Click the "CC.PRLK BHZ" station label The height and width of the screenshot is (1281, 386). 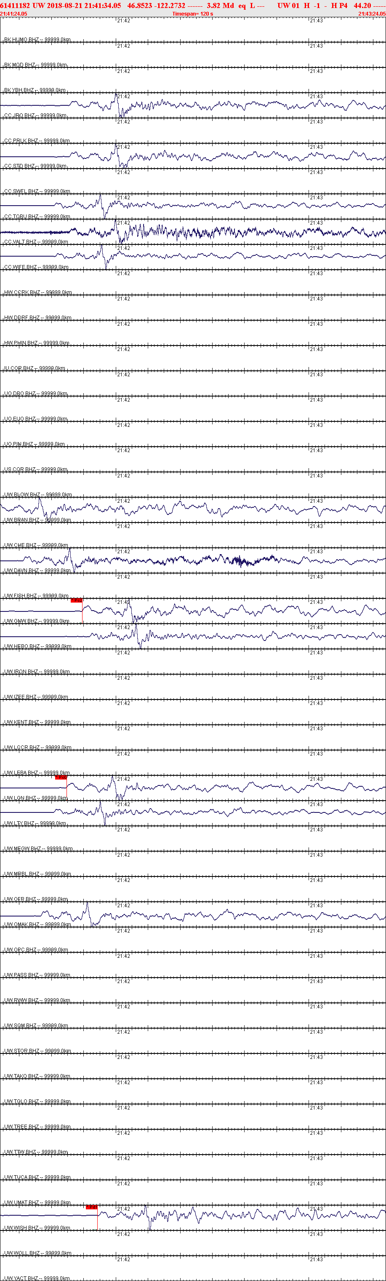(21, 141)
